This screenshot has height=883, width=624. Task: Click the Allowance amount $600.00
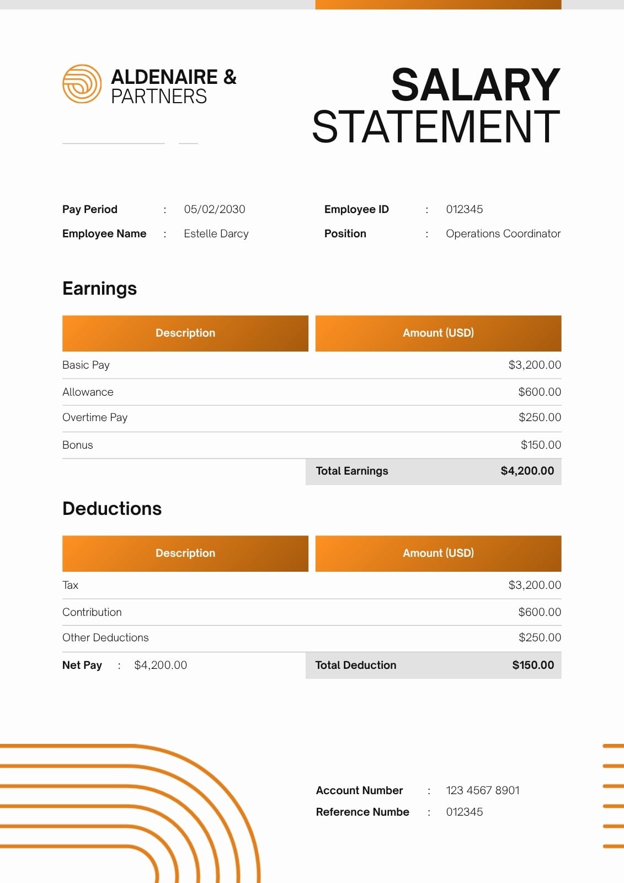click(540, 392)
